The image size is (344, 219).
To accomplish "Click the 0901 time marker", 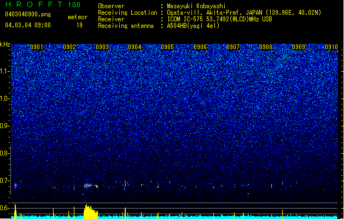I will (x=37, y=47).
